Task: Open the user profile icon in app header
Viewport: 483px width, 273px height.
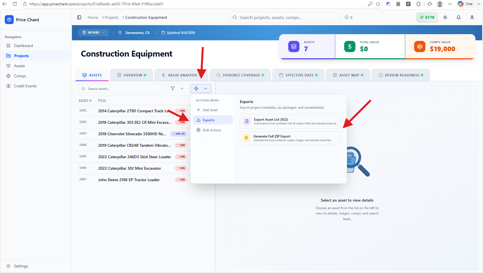Action: (x=472, y=17)
